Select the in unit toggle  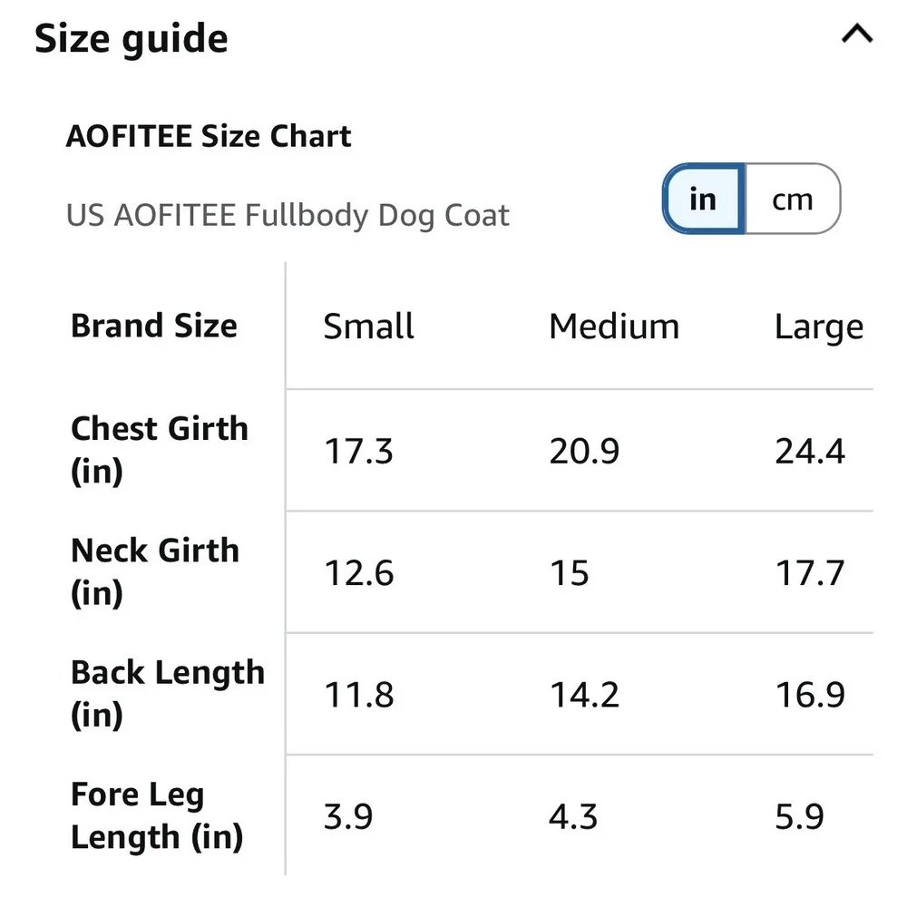point(704,199)
